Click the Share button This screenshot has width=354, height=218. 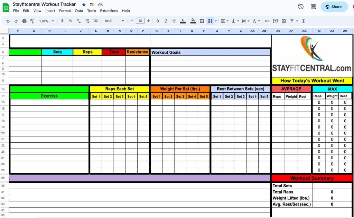[x=334, y=7]
